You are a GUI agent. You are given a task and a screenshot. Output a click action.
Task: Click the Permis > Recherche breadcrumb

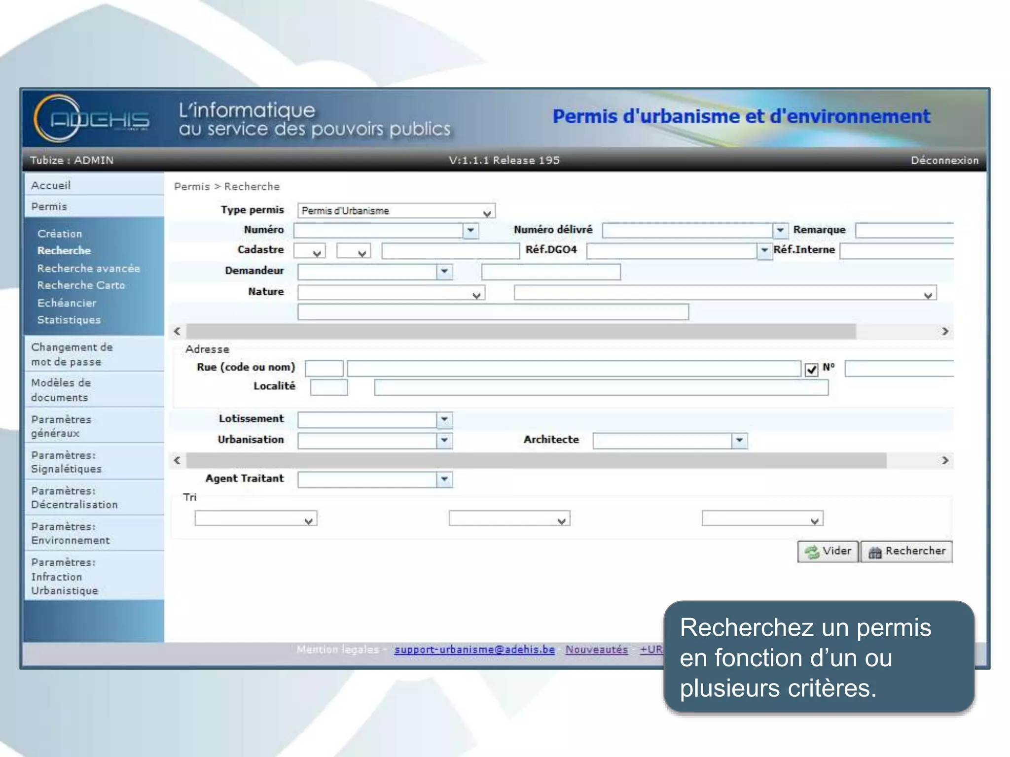click(227, 186)
